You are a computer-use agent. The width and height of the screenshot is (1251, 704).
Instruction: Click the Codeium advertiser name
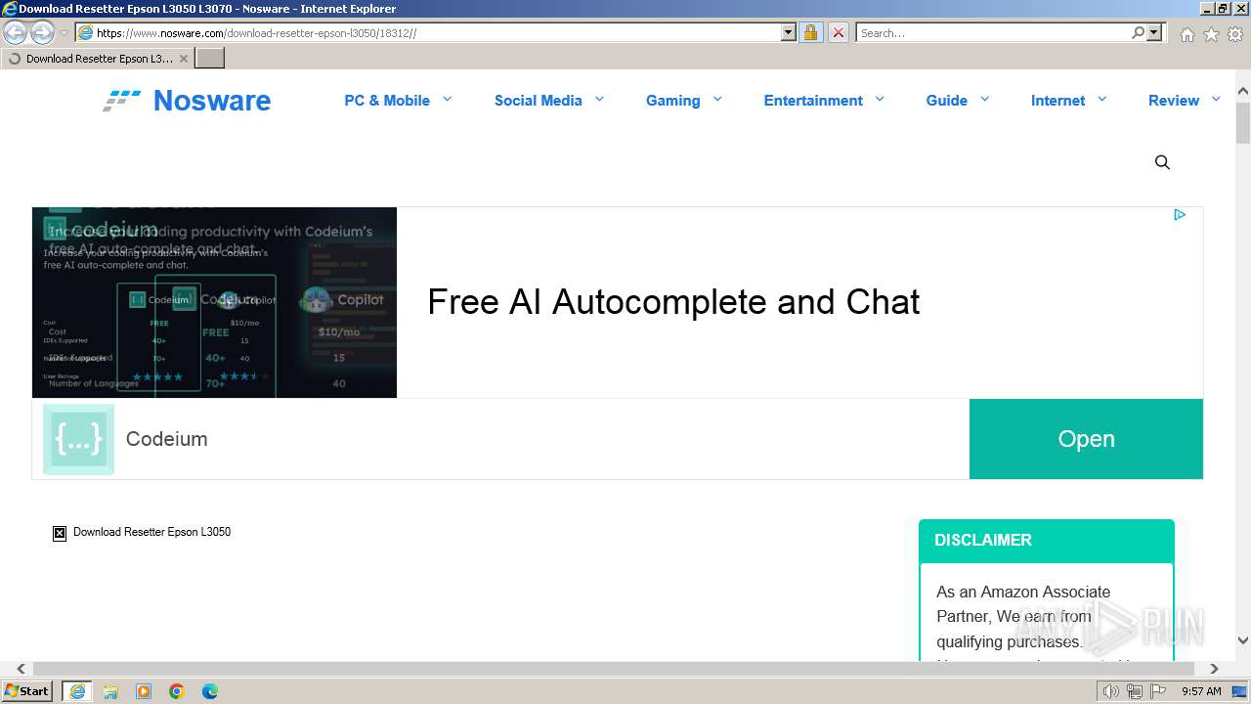point(167,439)
